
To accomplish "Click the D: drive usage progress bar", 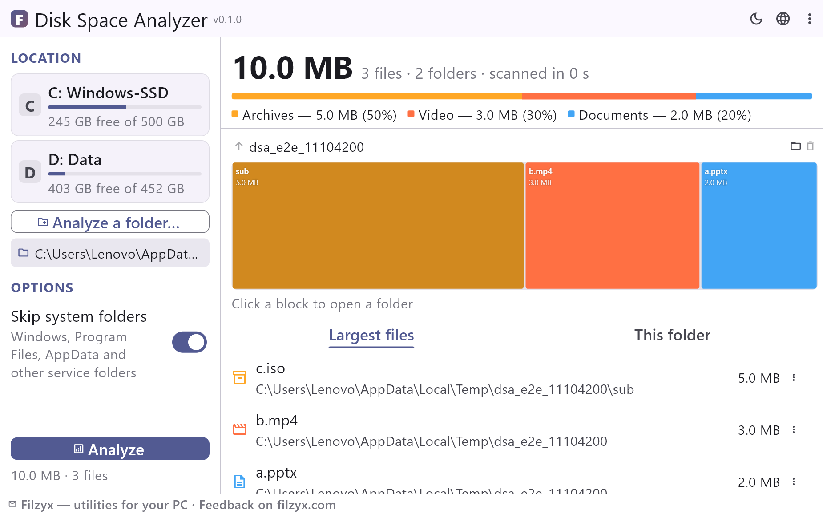I will click(x=125, y=174).
